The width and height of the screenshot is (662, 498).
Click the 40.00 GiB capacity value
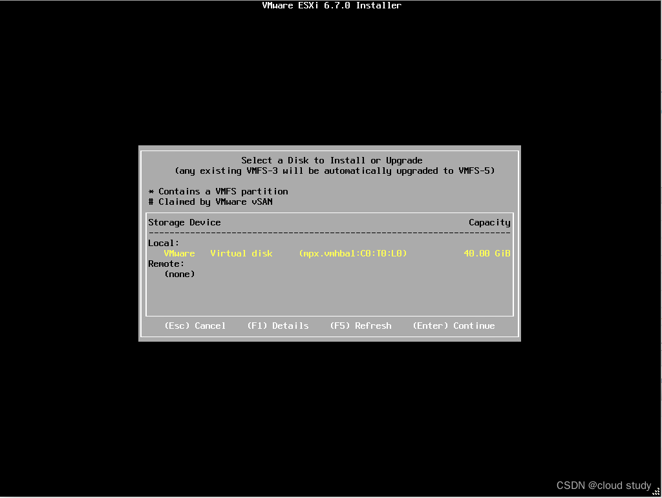pyautogui.click(x=487, y=253)
